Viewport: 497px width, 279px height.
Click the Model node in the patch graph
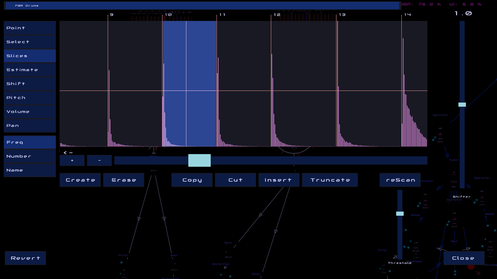[415, 214]
